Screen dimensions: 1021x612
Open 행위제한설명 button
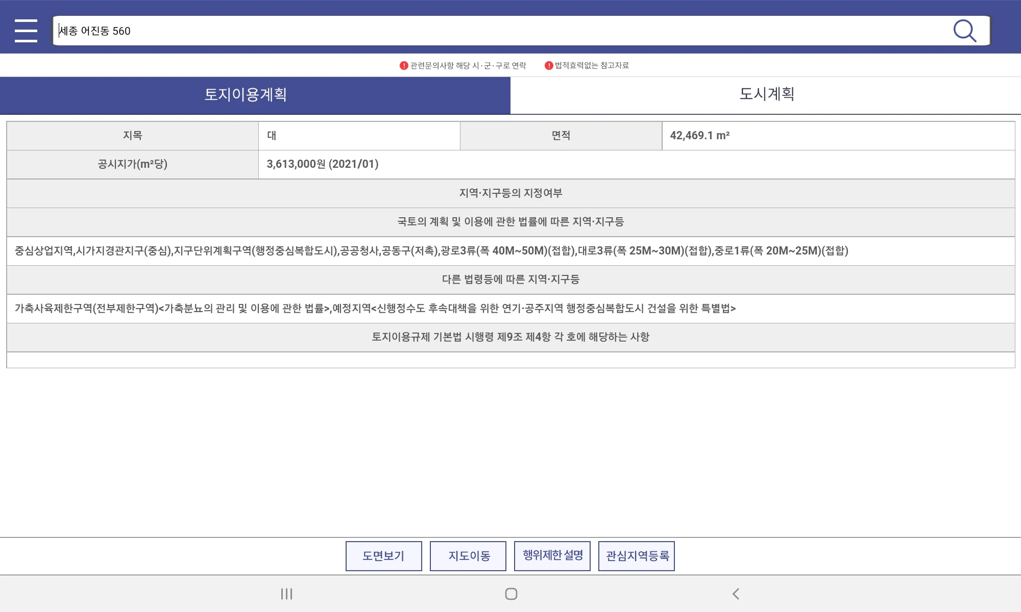click(x=552, y=556)
